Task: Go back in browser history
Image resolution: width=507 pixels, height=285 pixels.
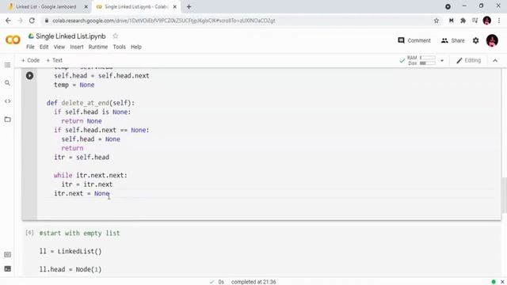Action: point(8,21)
